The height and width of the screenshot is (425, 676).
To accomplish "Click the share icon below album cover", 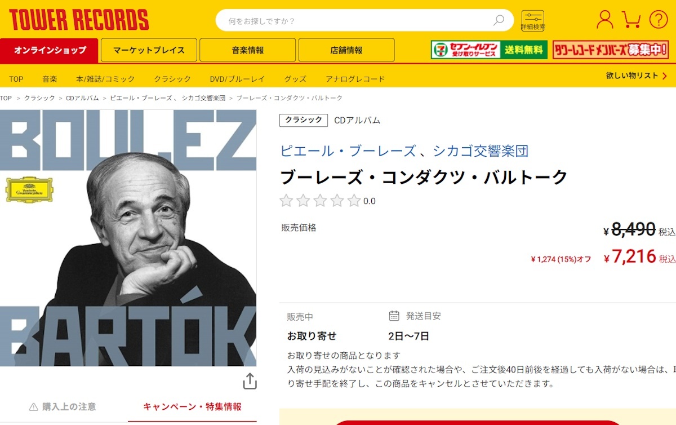I will pyautogui.click(x=250, y=381).
